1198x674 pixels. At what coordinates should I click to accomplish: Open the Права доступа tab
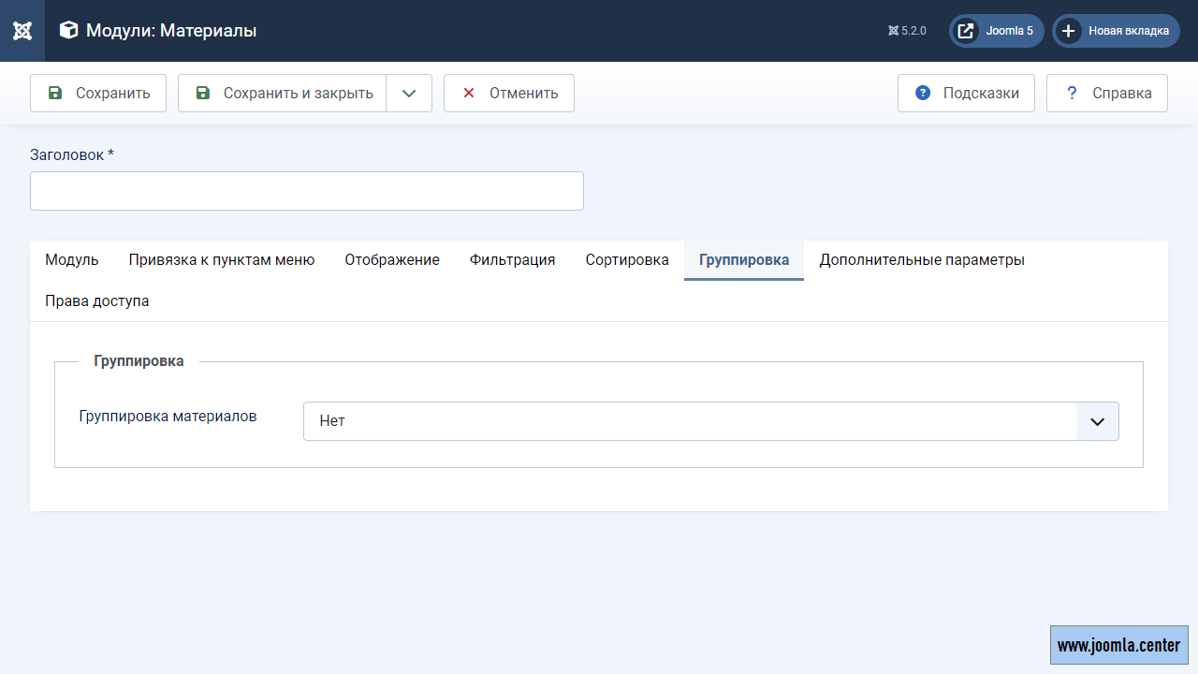tap(97, 301)
